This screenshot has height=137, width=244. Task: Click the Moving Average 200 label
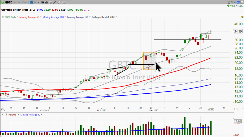pyautogui.click(x=53, y=17)
